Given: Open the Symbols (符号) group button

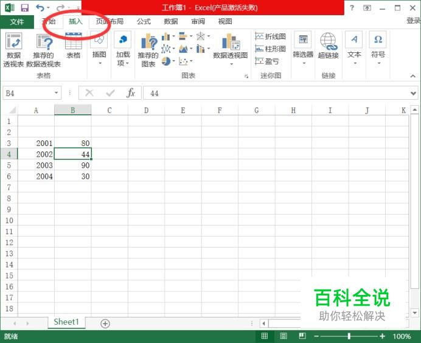Looking at the screenshot, I should click(378, 48).
